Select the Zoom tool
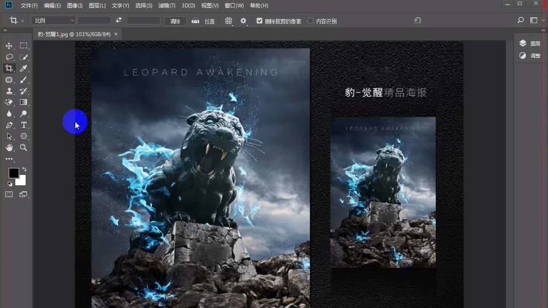548x308 pixels. coord(23,147)
